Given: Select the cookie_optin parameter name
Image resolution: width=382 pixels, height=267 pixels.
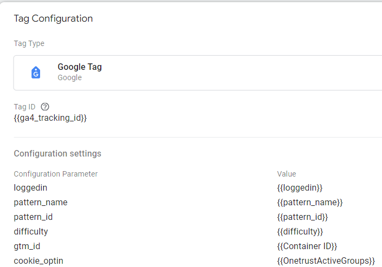Looking at the screenshot, I should tap(38, 261).
